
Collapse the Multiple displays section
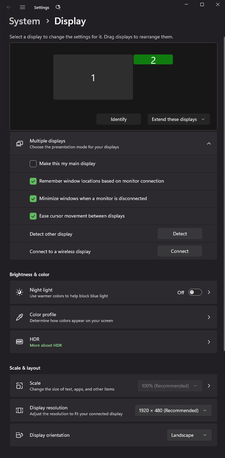[209, 144]
